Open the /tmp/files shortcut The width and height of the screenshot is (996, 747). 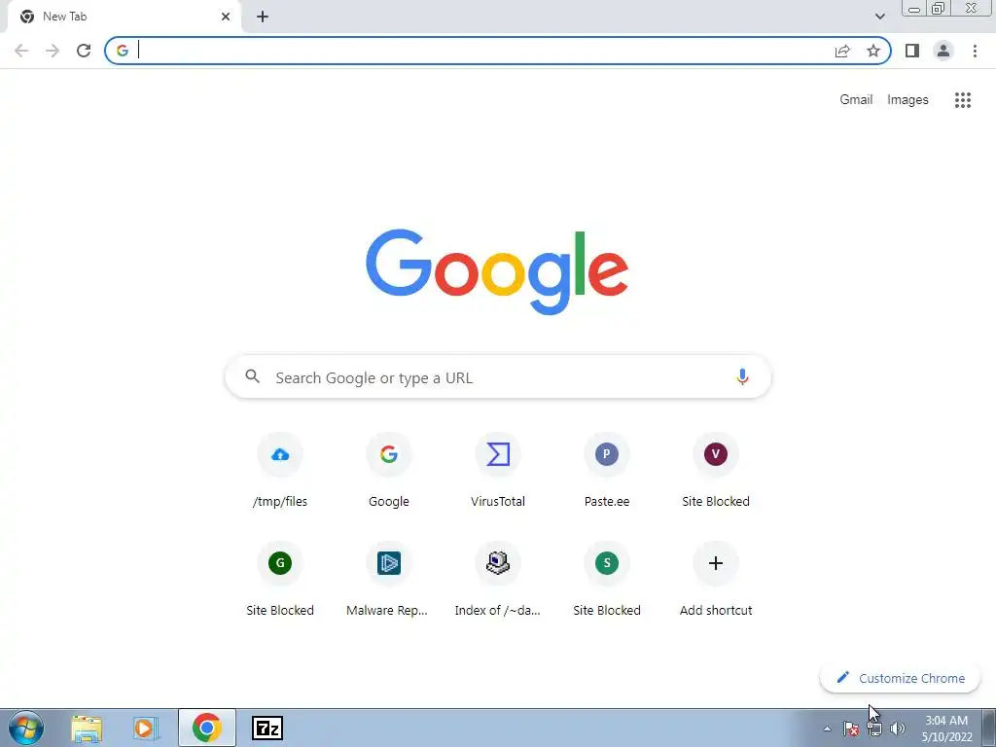[x=279, y=472]
